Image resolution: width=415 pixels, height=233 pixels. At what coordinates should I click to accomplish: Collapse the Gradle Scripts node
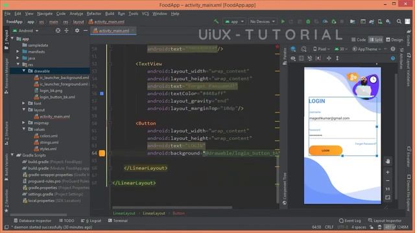(x=12, y=155)
